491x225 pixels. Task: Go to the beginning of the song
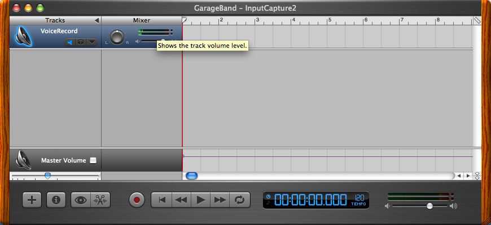(161, 200)
